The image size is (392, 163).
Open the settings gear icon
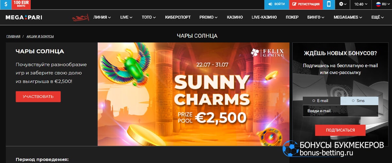click(343, 4)
